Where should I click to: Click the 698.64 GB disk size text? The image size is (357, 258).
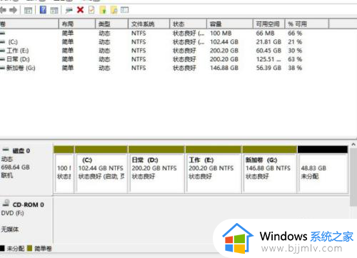point(16,167)
